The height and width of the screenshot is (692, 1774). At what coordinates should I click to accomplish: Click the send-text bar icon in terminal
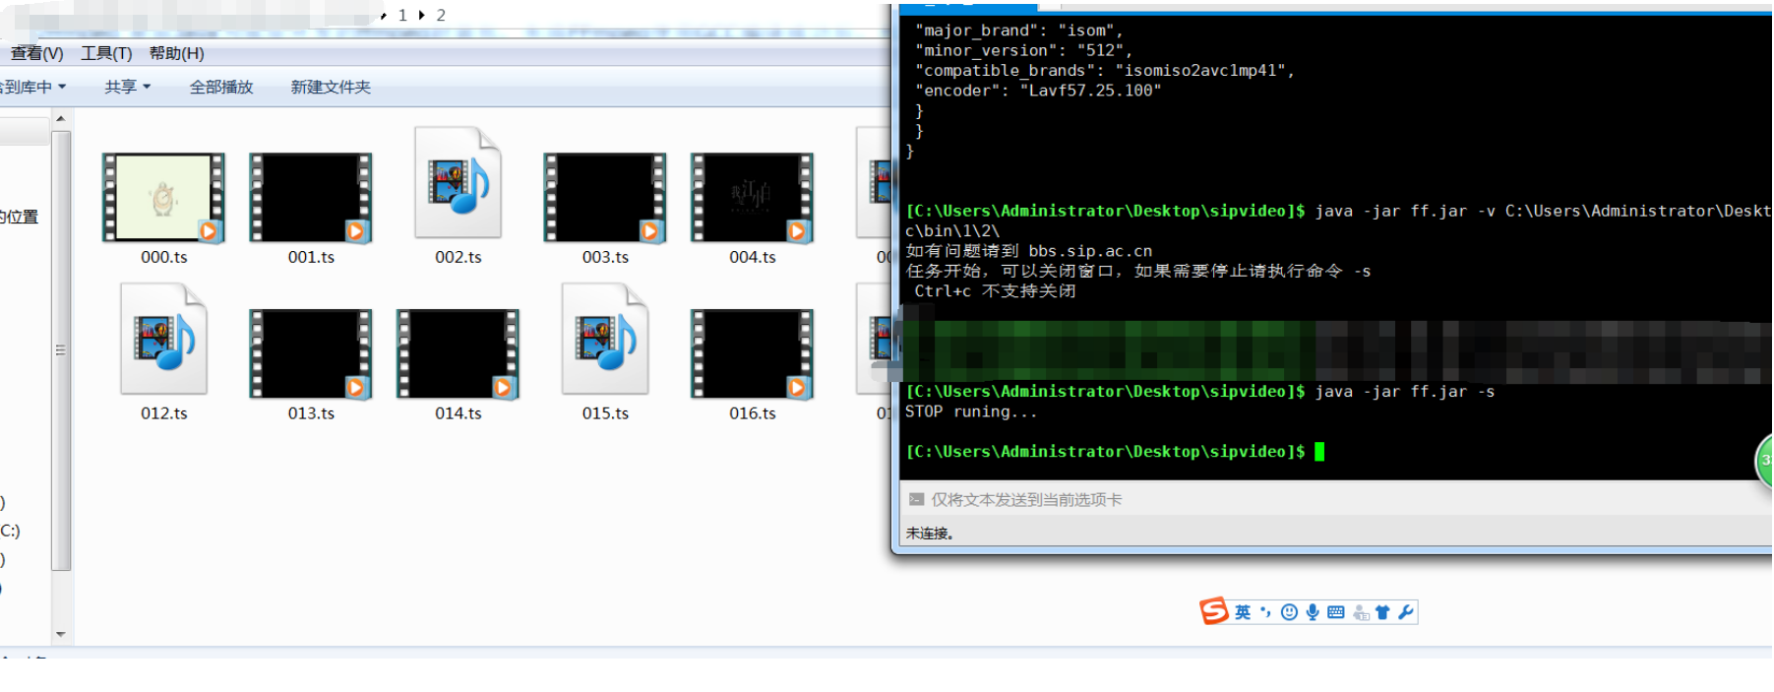click(x=916, y=499)
